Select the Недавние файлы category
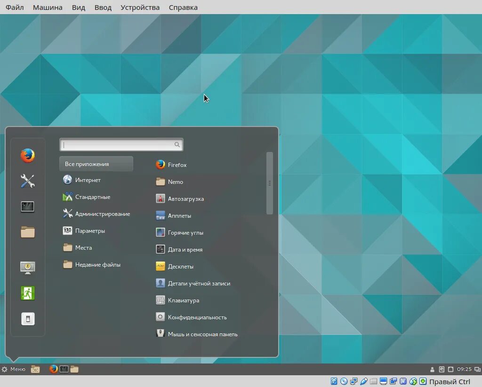The image size is (482, 387). (92, 264)
